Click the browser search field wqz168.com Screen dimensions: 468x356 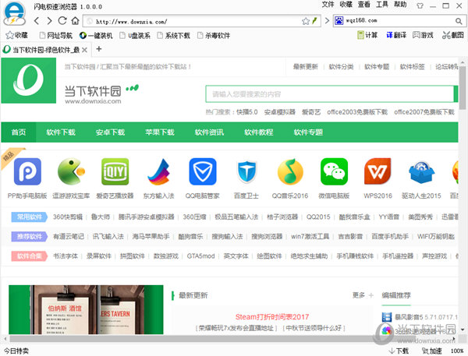point(399,20)
